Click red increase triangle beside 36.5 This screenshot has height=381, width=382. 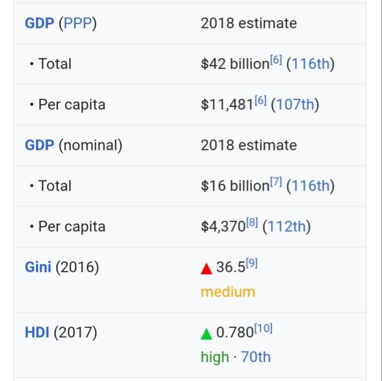(206, 269)
